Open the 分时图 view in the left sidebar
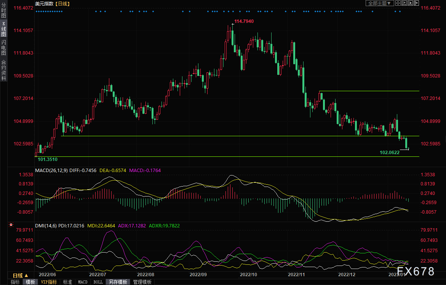 tap(4, 10)
